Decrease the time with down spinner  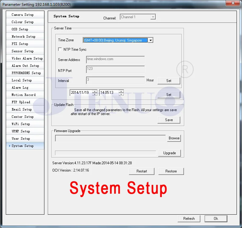pyautogui.click(x=121, y=94)
